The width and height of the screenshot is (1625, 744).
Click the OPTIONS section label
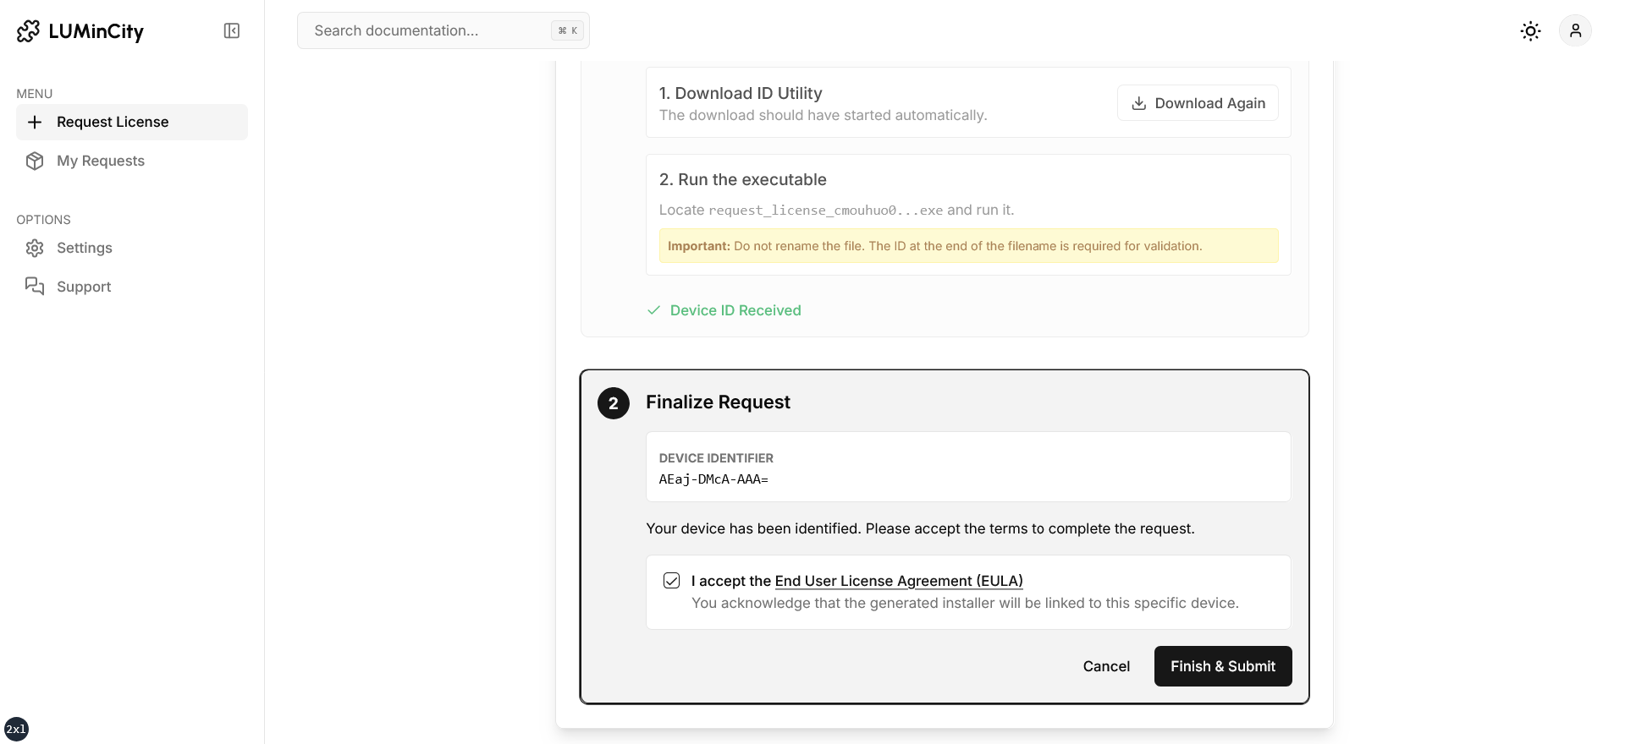(44, 220)
